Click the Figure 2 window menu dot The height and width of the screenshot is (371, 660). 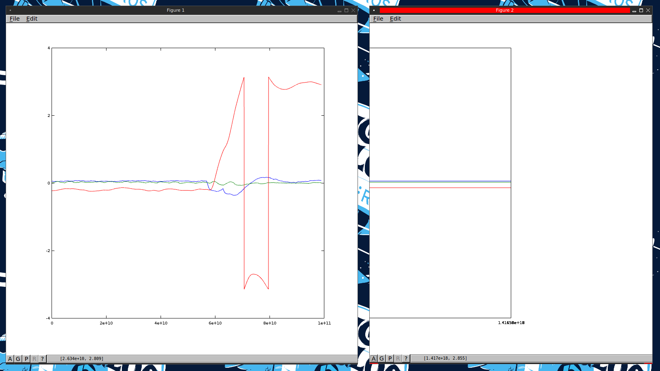point(374,10)
